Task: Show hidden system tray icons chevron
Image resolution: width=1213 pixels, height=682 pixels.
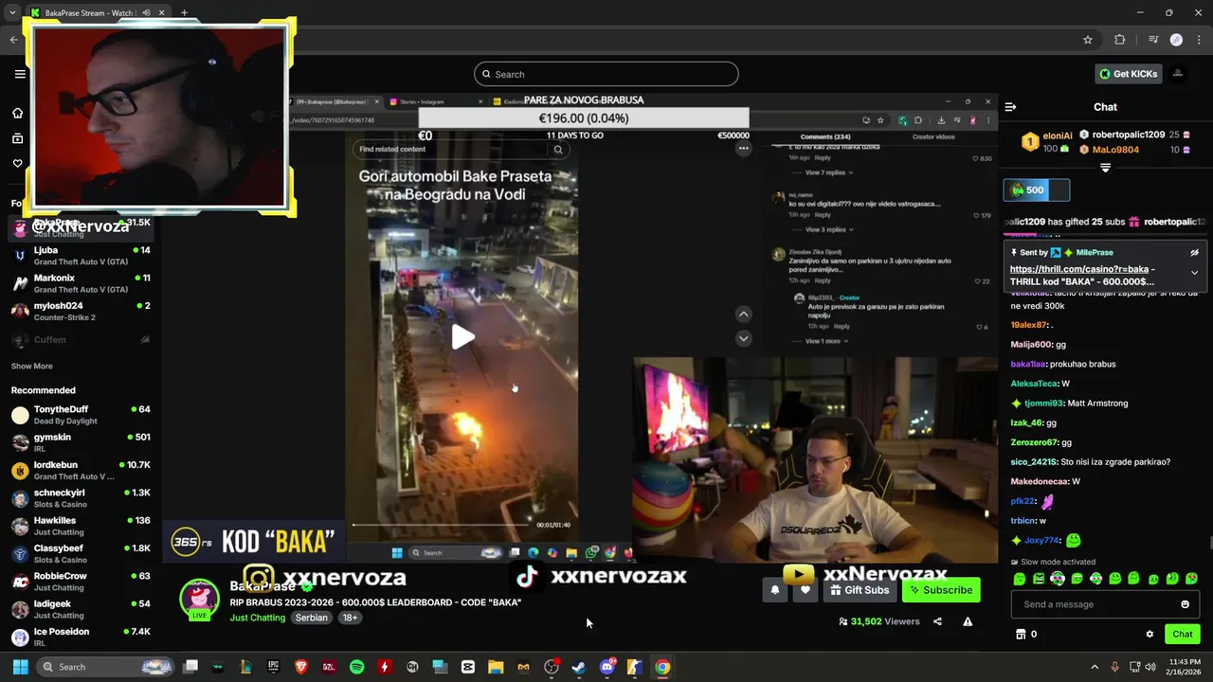Action: point(1095,667)
